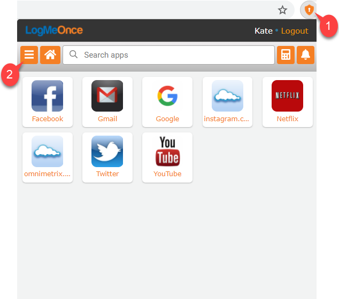
Task: Click the Logout link
Action: point(295,31)
